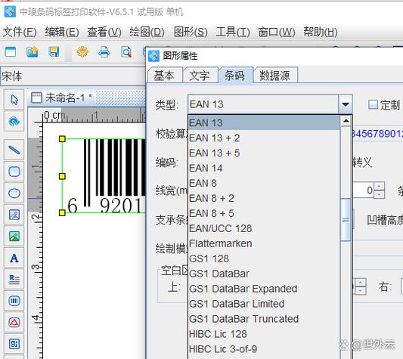Select the insert picture frame tool
Screen dimensions: 403x359
(14, 215)
